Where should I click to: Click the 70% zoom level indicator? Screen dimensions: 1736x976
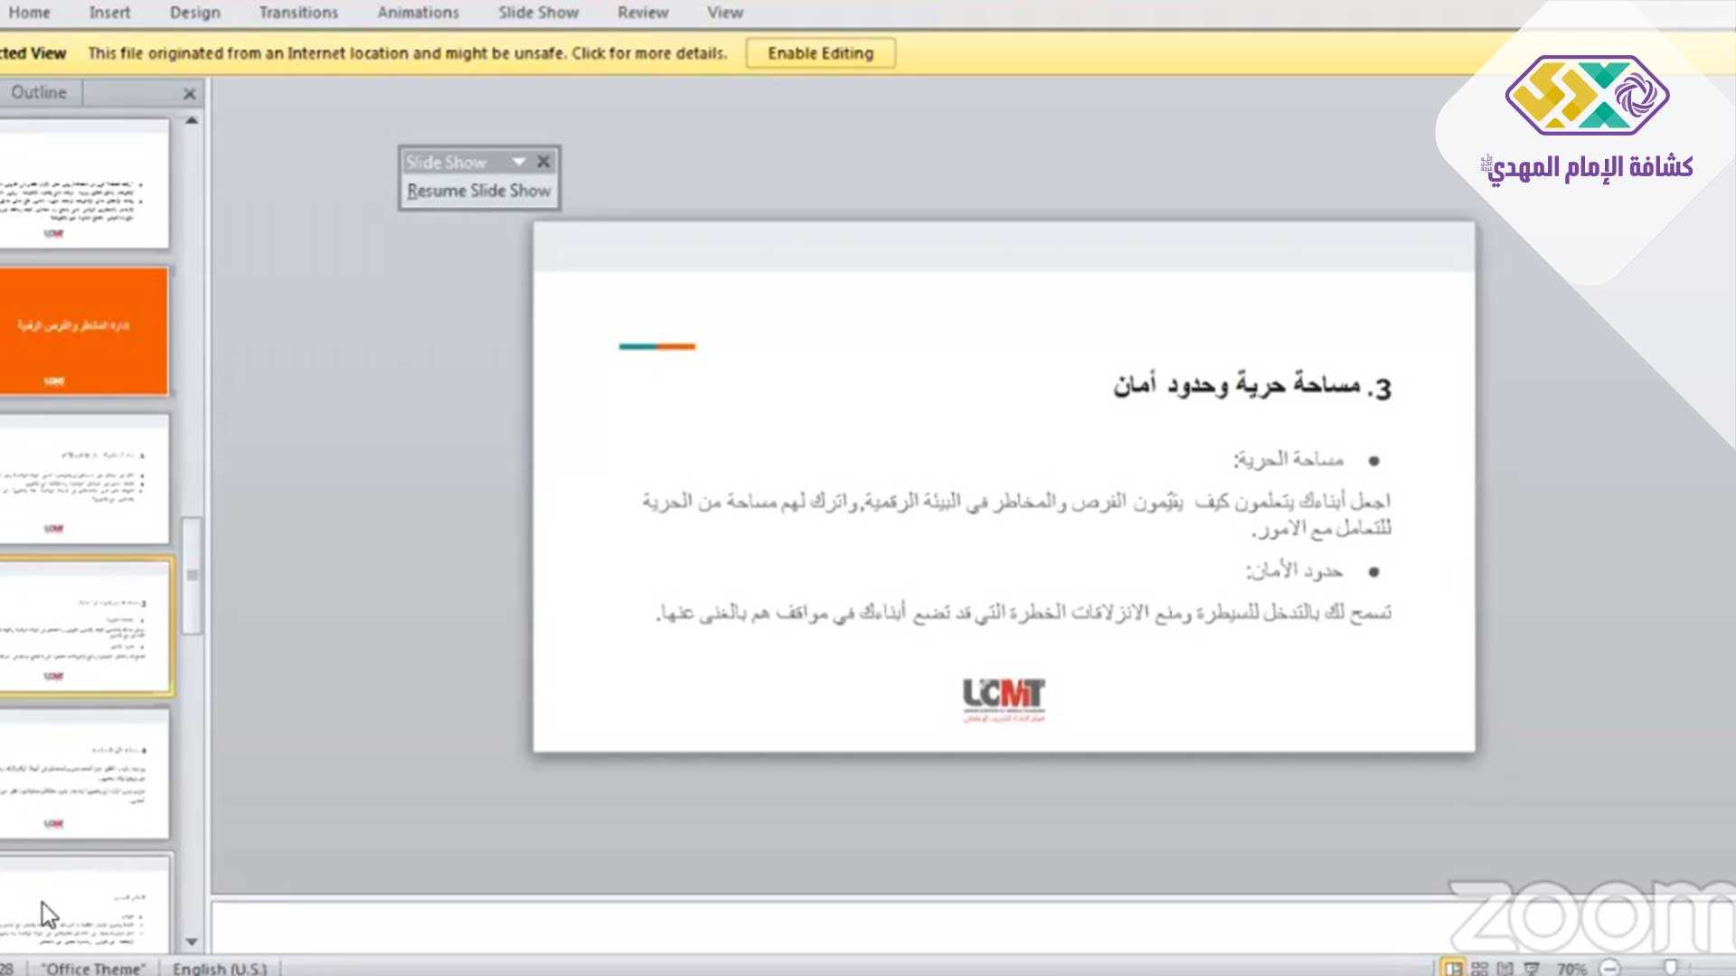click(x=1571, y=968)
